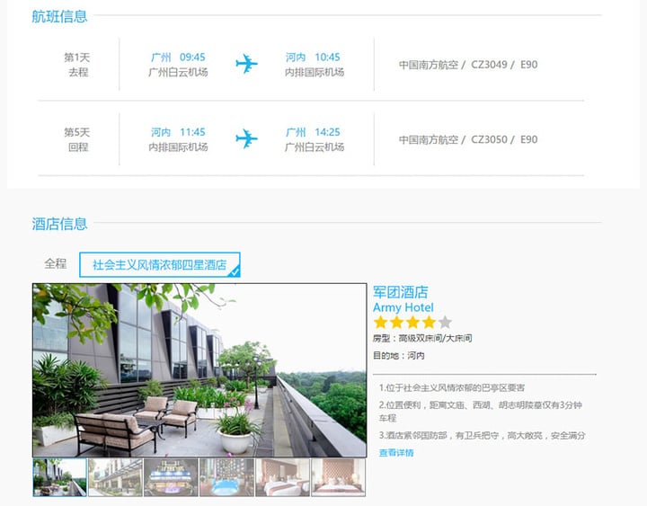Click the Army Hotel English name

tap(403, 307)
